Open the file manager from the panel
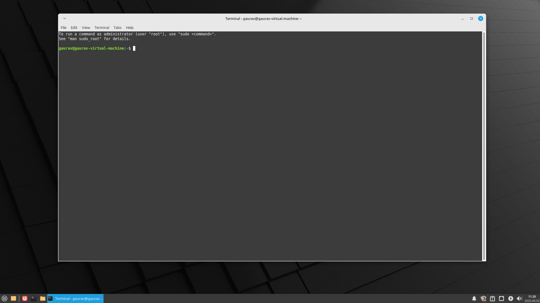 [43, 299]
